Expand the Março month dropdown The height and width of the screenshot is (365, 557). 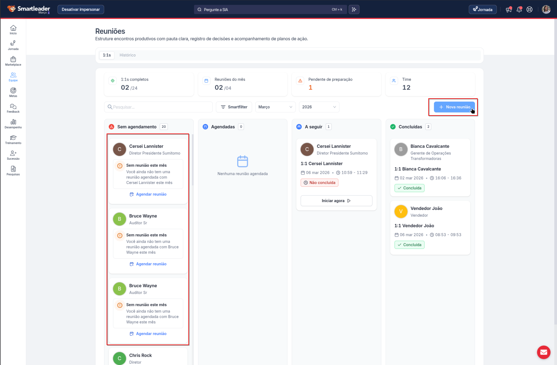[275, 107]
